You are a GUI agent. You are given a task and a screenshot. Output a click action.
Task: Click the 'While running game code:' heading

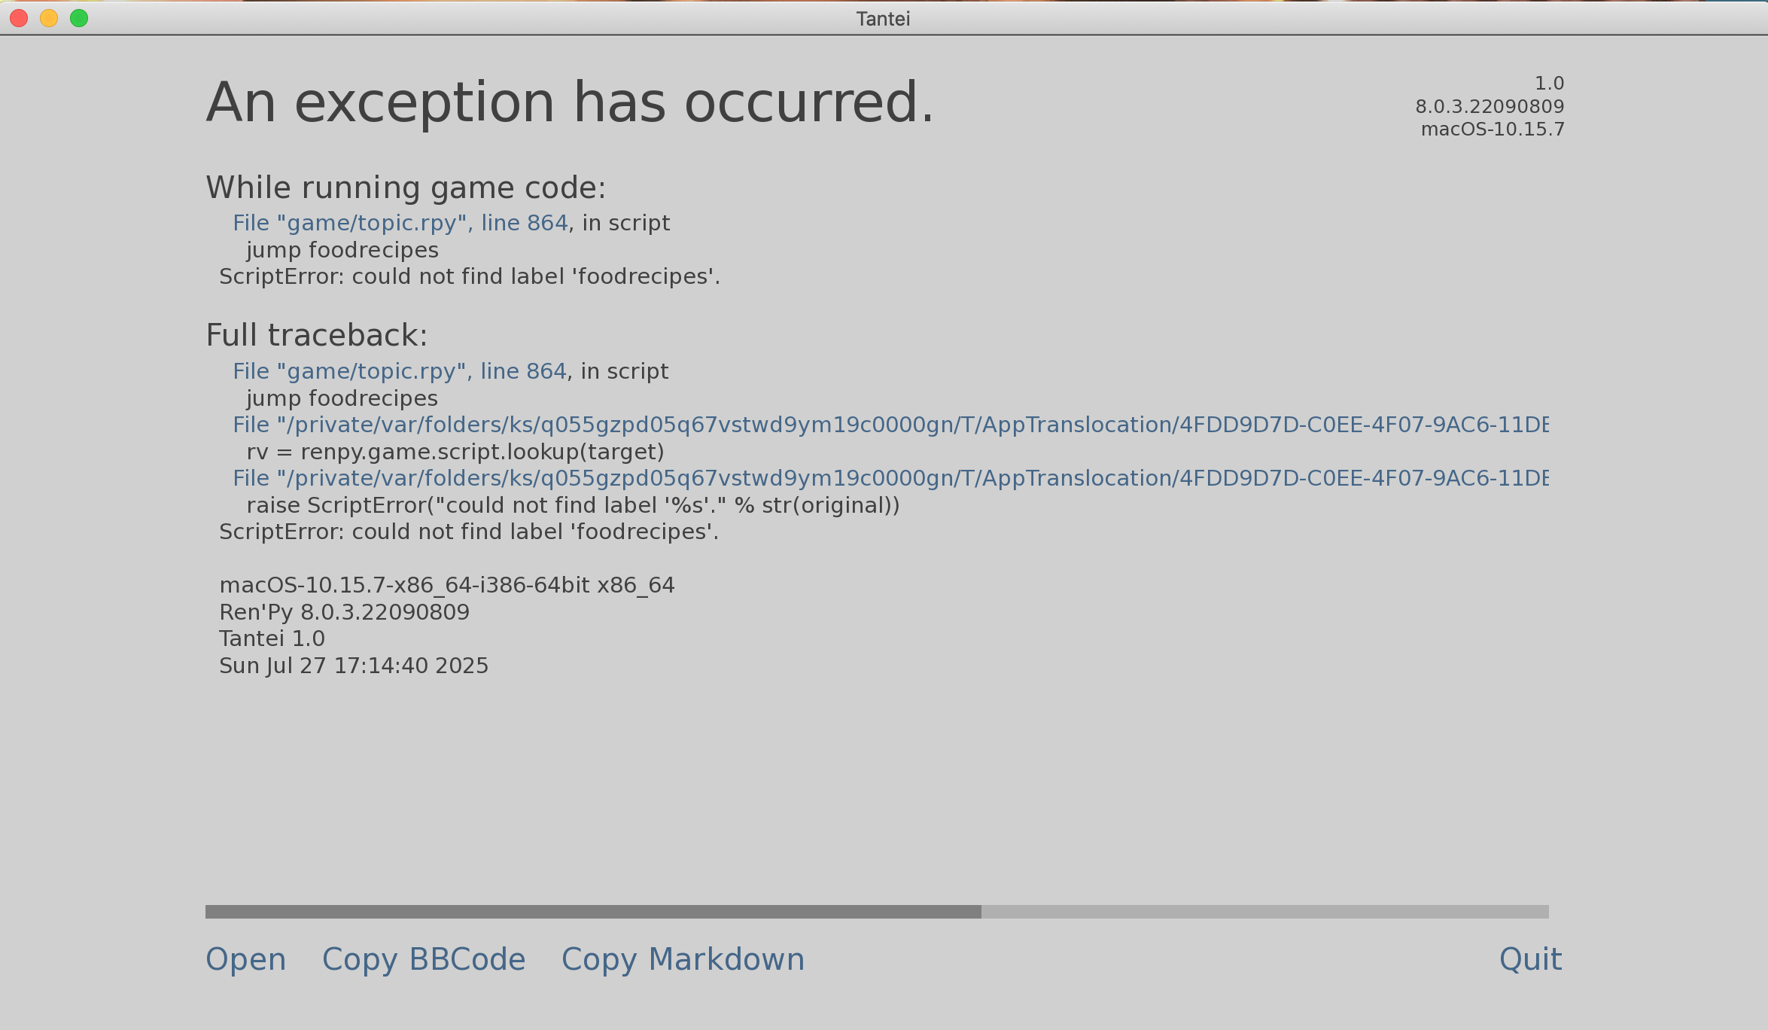point(406,188)
